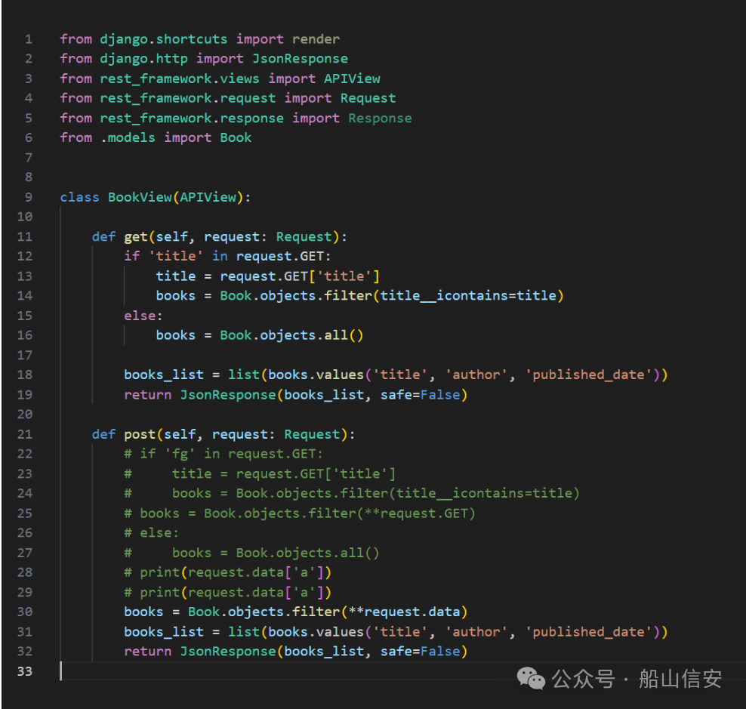Click line number 11 in the gutter
This screenshot has height=709, width=746.
(25, 236)
